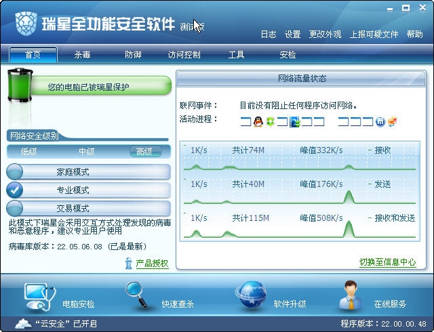The height and width of the screenshot is (332, 434).
Task: Maximize the Rising window
Action: coord(406,8)
